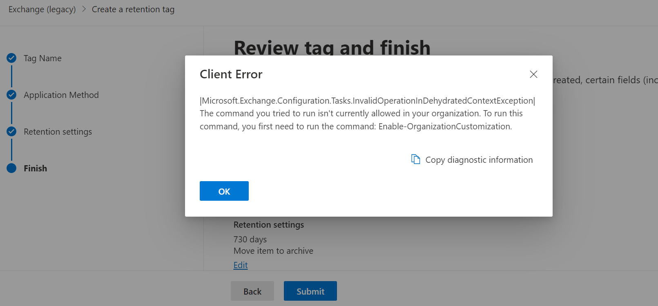Click OK in the Client Error dialog

pos(224,191)
